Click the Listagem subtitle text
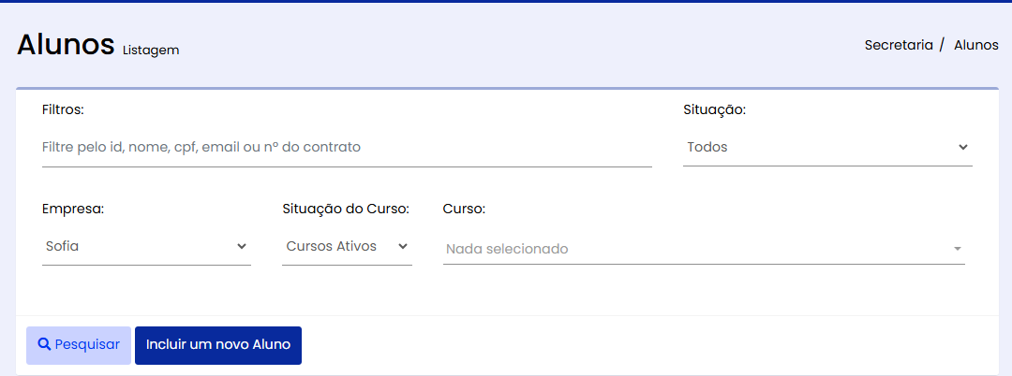Image resolution: width=1012 pixels, height=376 pixels. [151, 51]
